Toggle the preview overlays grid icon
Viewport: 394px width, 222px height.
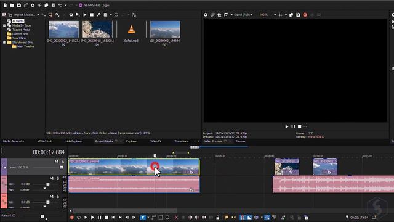coord(281,15)
